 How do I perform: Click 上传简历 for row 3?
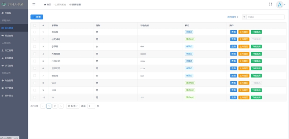[244, 47]
